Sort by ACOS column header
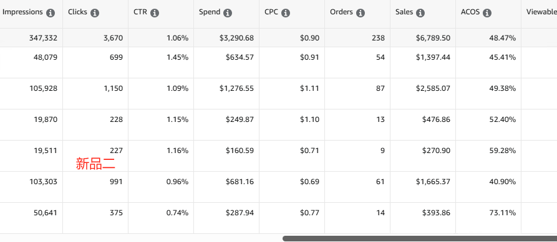The image size is (557, 242). click(x=470, y=12)
